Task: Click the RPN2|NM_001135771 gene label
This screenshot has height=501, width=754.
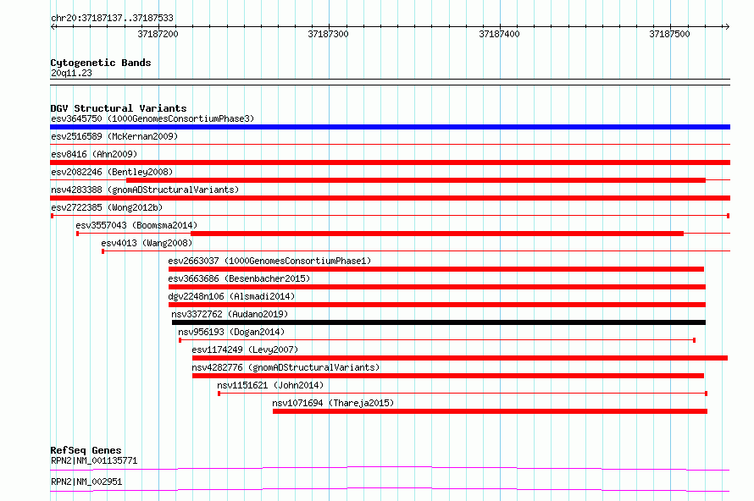Action: coord(94,460)
